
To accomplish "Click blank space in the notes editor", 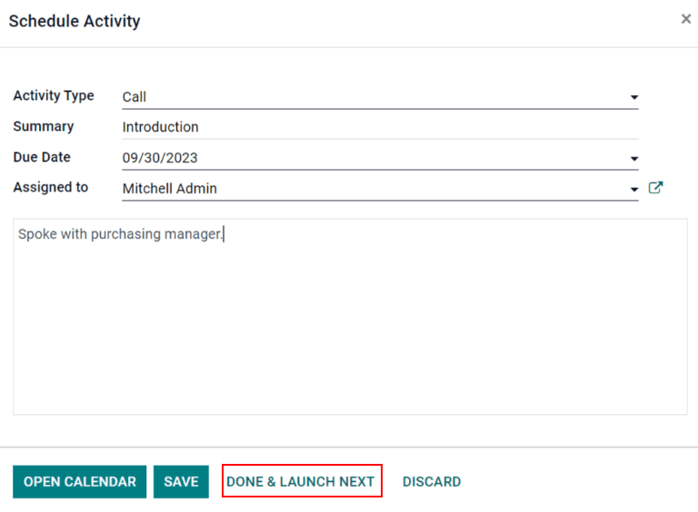I will click(350, 336).
